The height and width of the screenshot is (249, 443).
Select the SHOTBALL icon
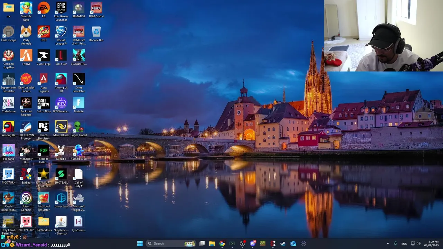[61, 176]
